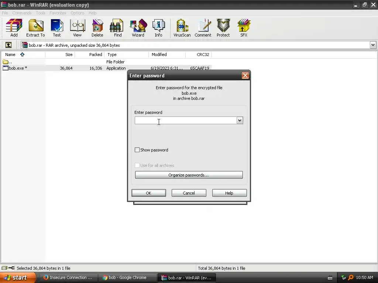Enable the Show password checkbox
The image size is (378, 283).
click(137, 150)
